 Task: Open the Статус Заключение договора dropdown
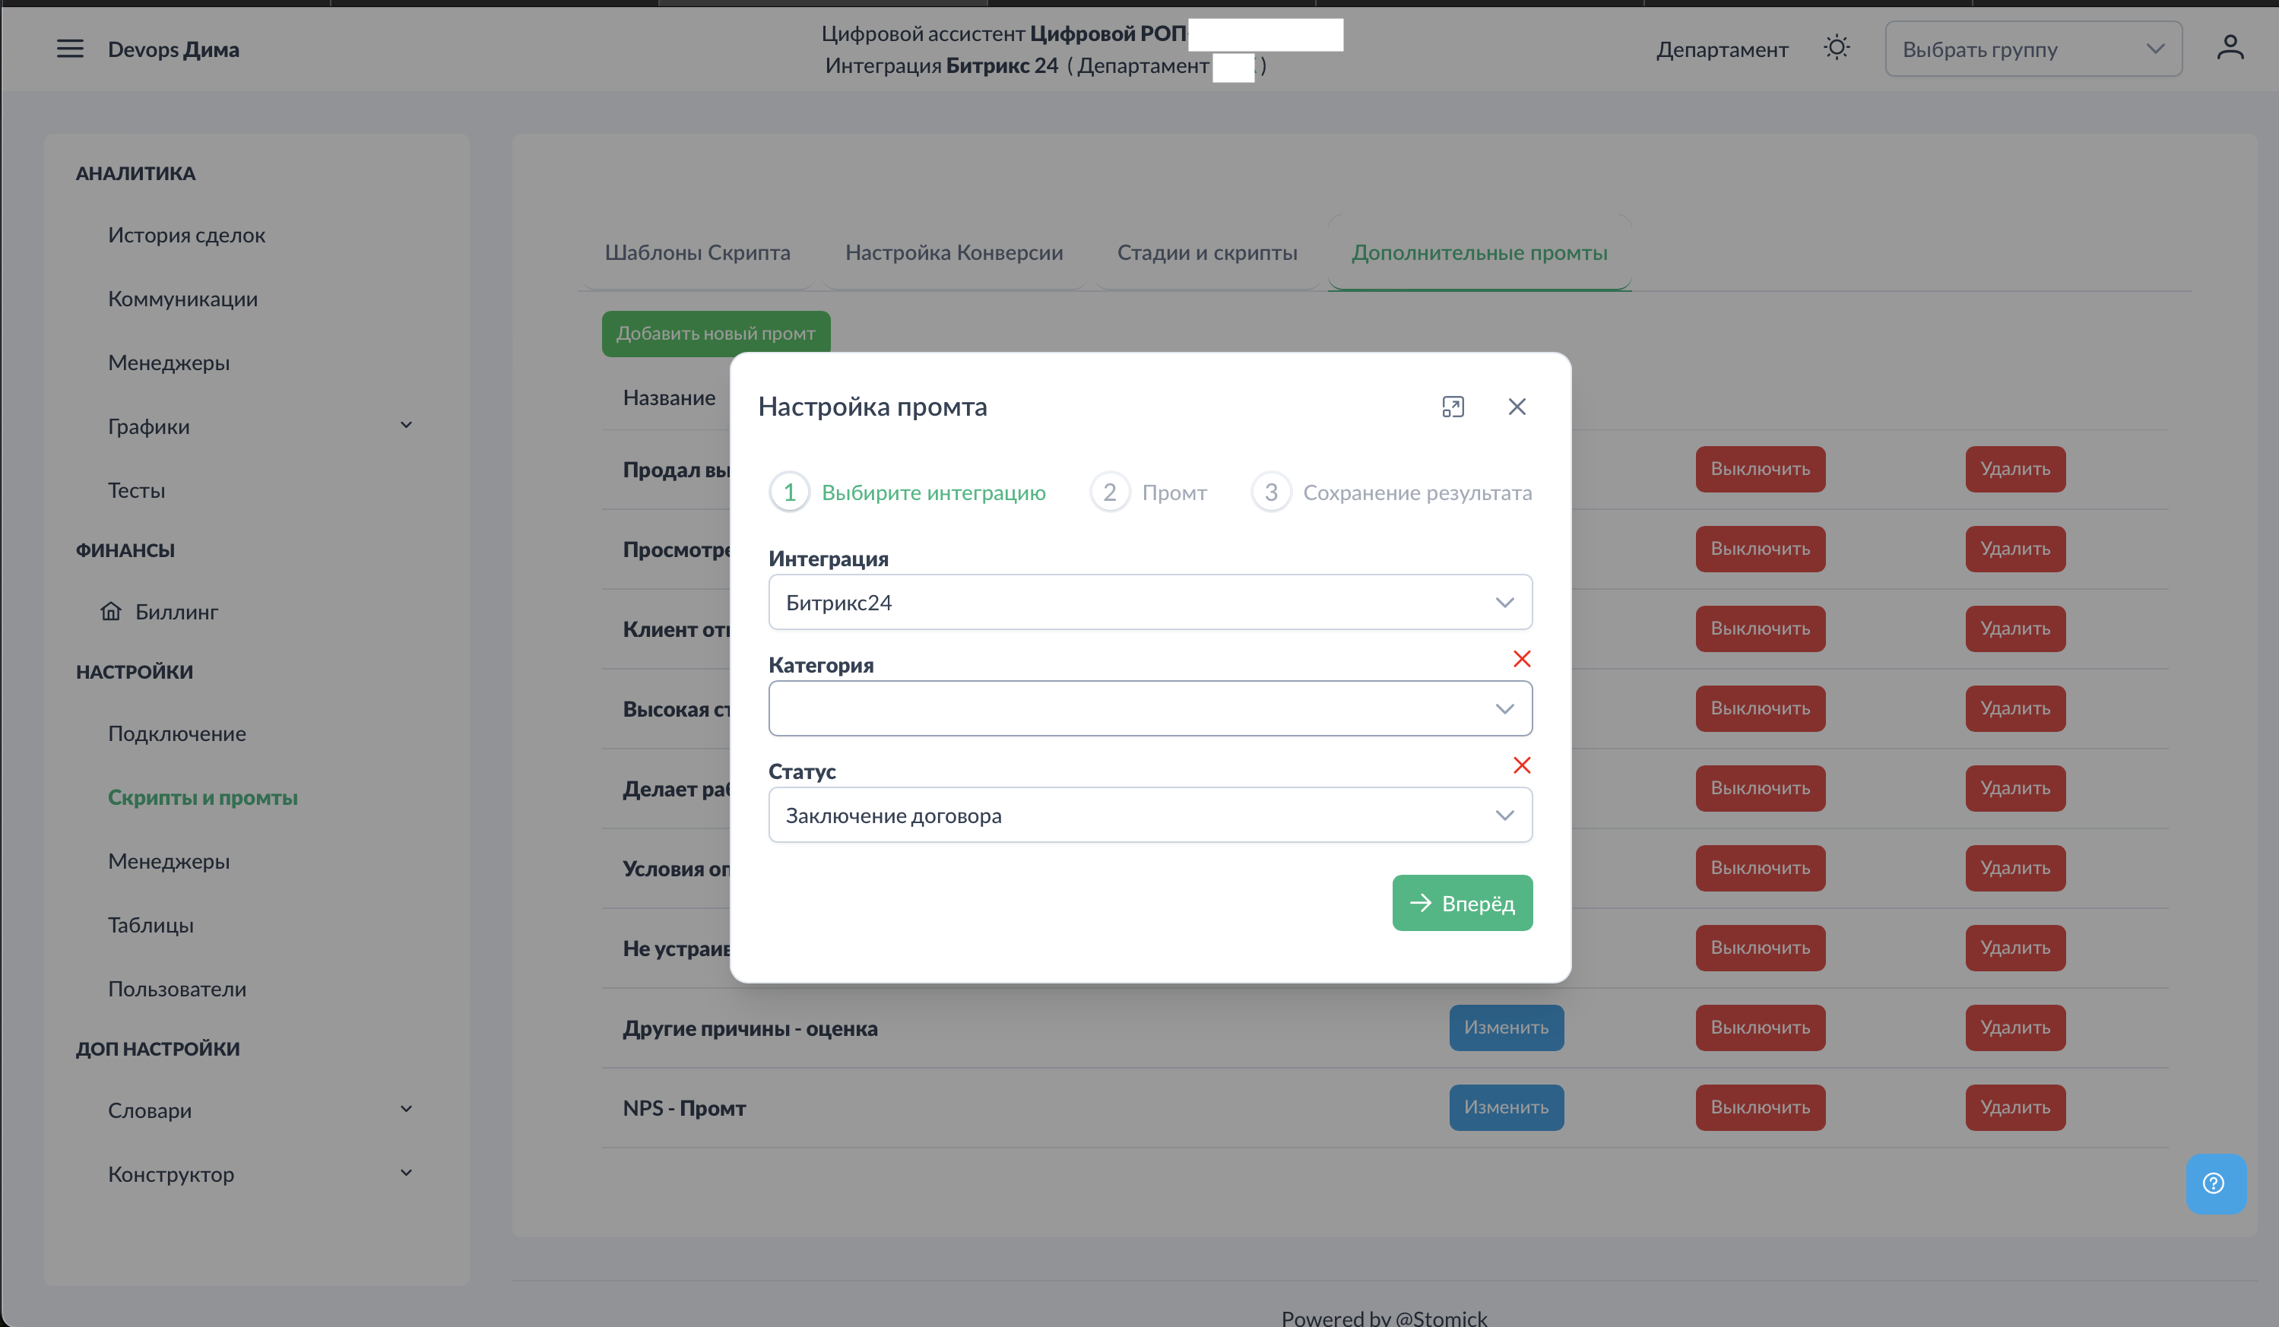[1149, 816]
